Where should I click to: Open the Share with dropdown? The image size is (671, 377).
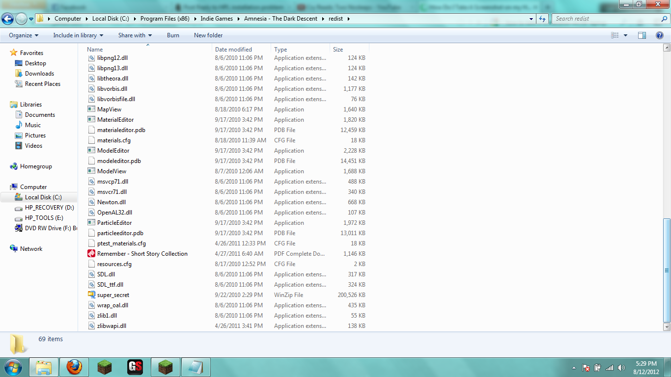(135, 35)
